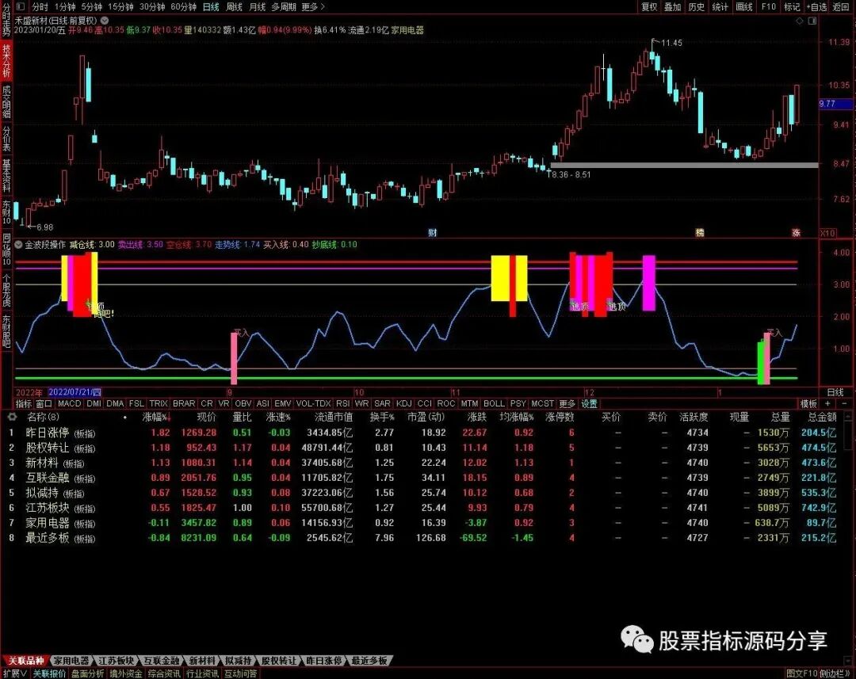Open 个股龙虎 in the left sidebar

6,290
